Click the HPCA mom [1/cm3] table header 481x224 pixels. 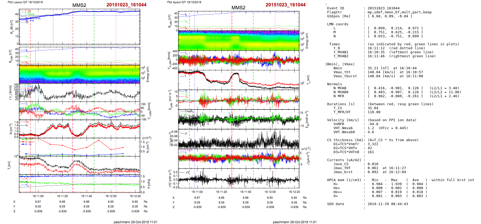[344, 180]
